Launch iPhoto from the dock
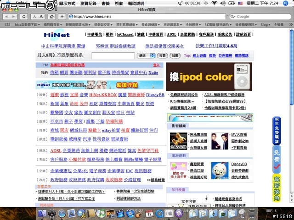This screenshot has width=294, height=220. click(x=110, y=214)
